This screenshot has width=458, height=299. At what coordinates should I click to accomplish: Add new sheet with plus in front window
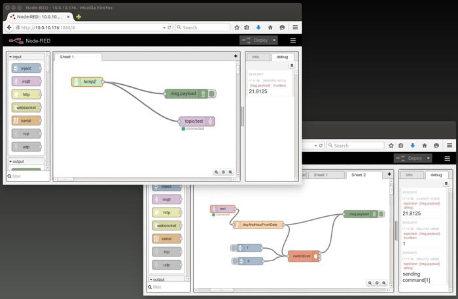coord(236,56)
